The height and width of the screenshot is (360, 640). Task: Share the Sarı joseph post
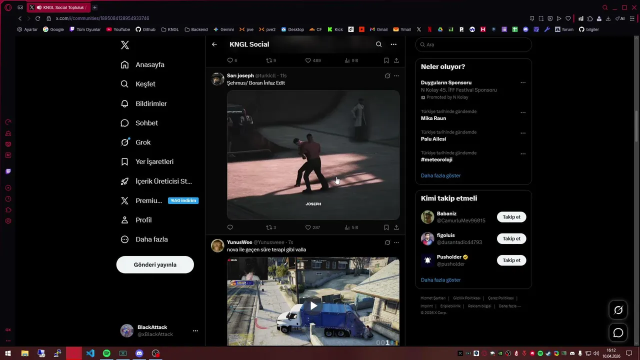396,227
